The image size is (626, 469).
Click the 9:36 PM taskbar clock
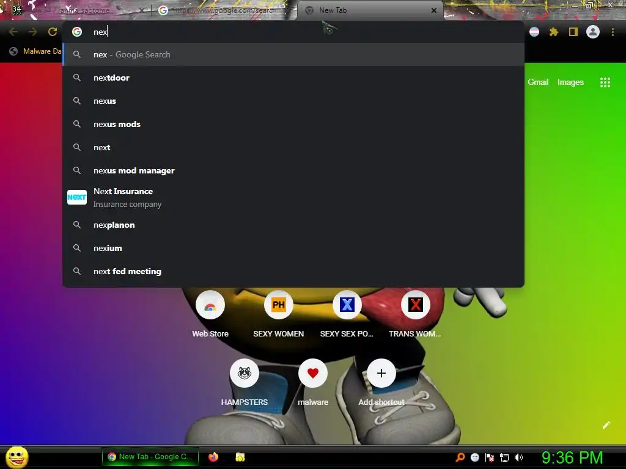572,457
